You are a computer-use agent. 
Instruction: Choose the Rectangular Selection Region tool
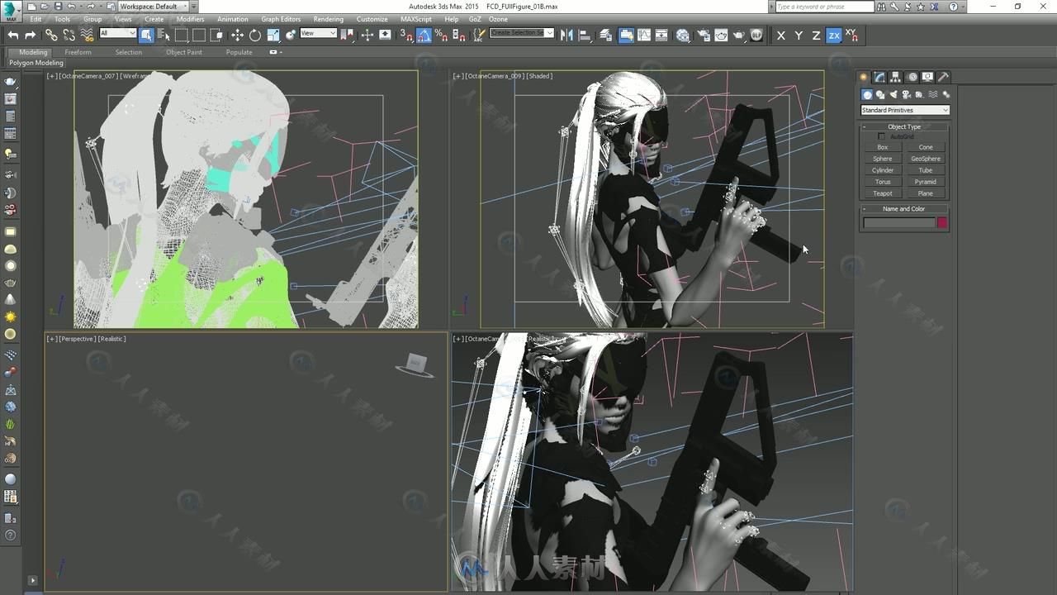tap(182, 35)
